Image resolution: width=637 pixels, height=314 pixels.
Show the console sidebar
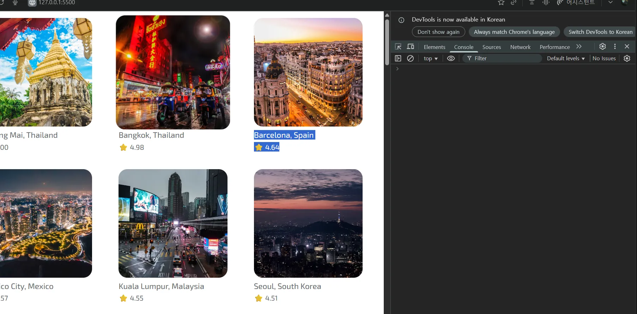click(x=398, y=59)
